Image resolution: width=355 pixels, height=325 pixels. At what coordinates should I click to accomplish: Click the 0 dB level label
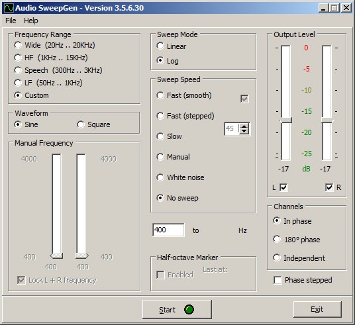point(306,48)
